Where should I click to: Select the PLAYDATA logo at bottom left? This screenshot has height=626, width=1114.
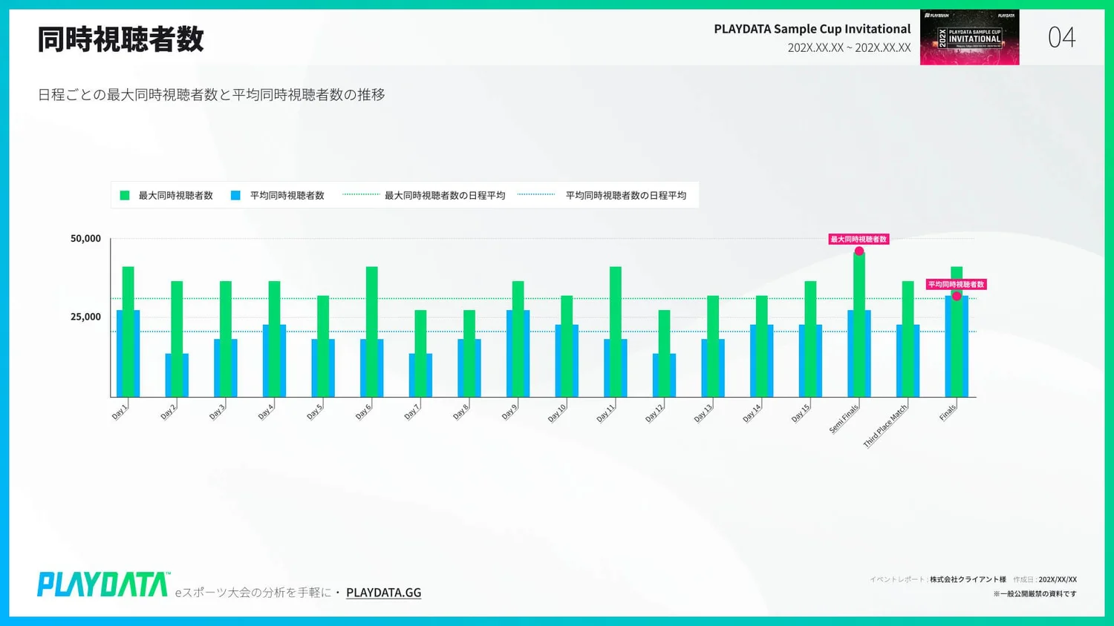[x=102, y=584]
